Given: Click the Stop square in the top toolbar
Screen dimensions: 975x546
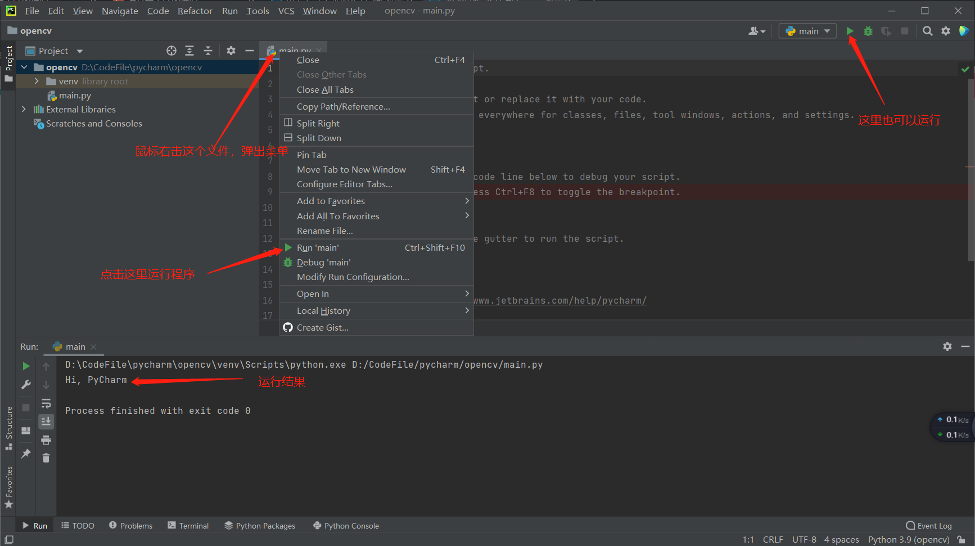Looking at the screenshot, I should (905, 31).
